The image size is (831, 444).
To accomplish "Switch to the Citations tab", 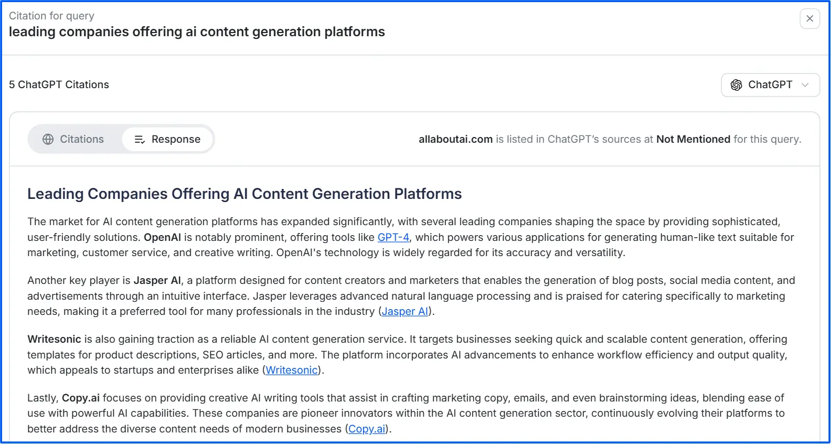I will 74,139.
